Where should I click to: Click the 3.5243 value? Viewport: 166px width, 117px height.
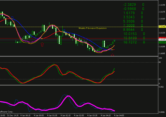129,17
